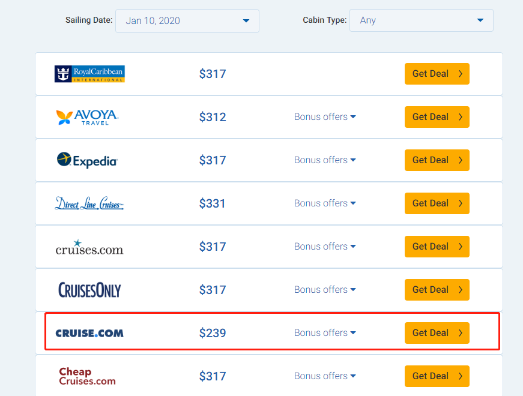Click the CruisesOnly logo
The image size is (523, 396).
pyautogui.click(x=89, y=290)
